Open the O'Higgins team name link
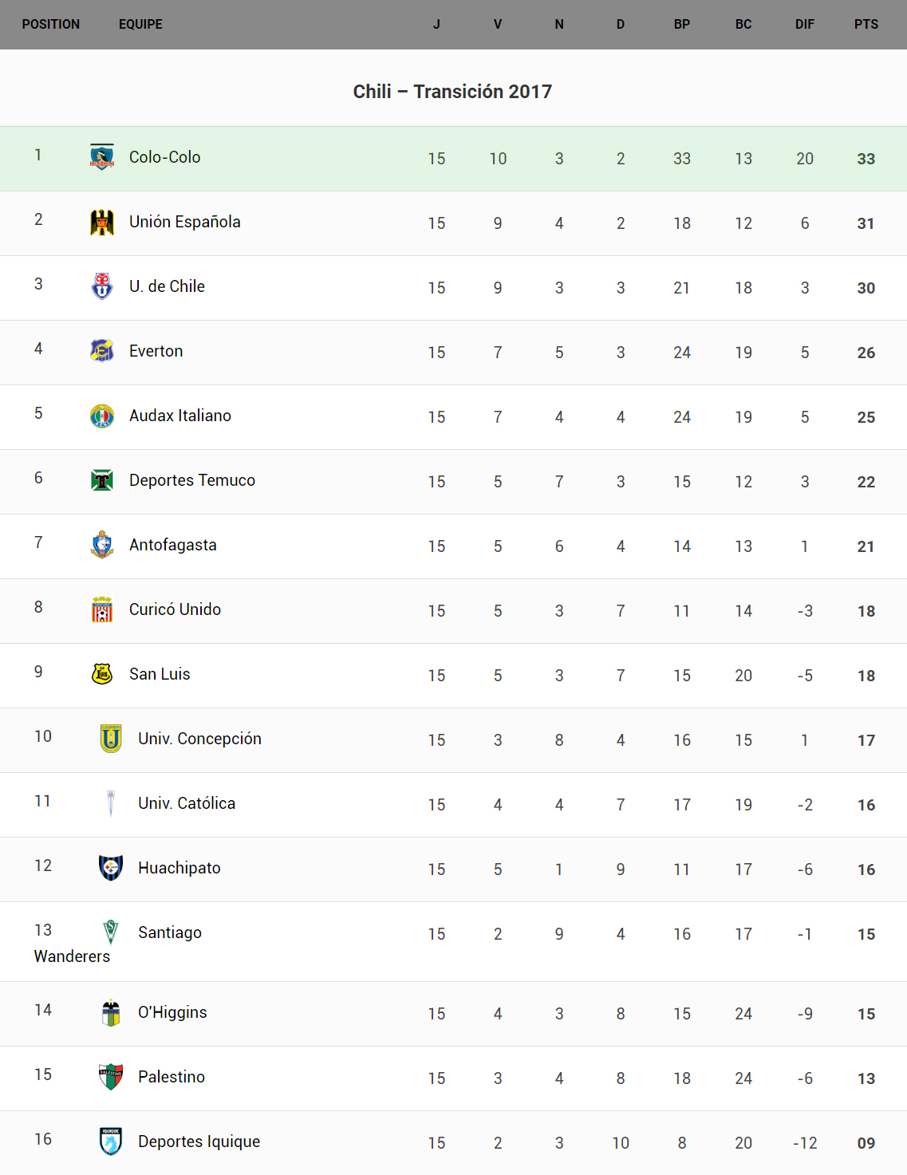This screenshot has height=1175, width=907. (x=172, y=1012)
